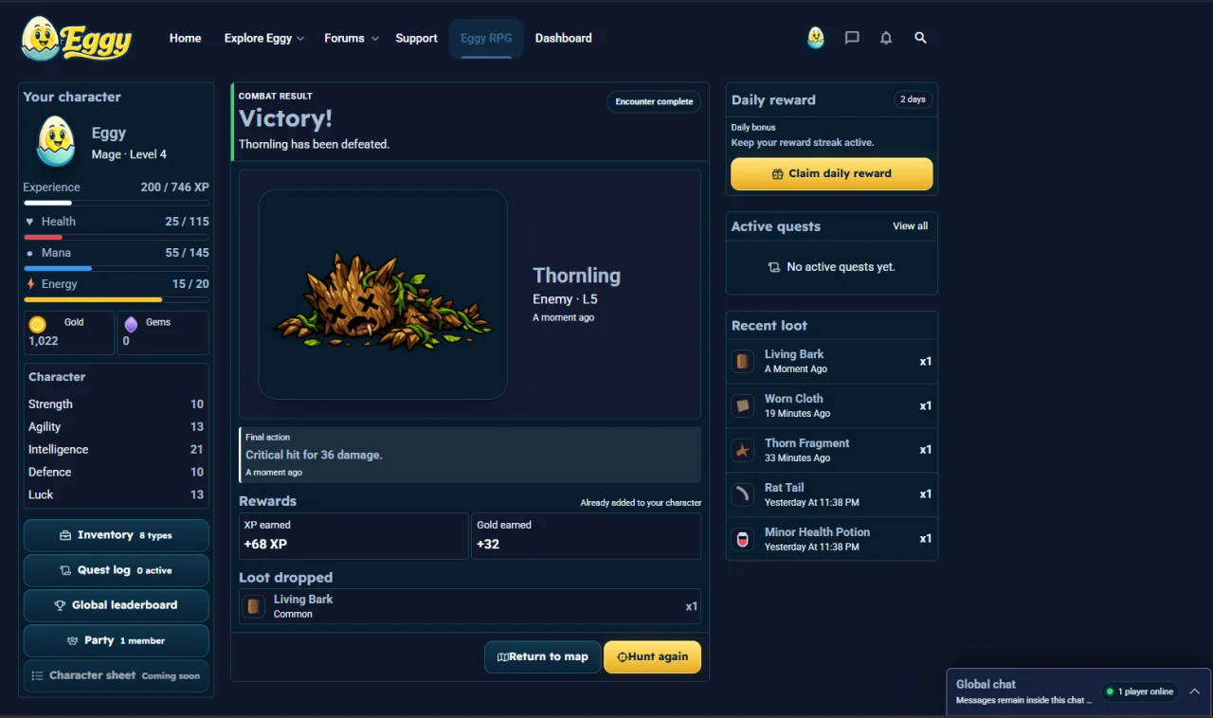Open the notifications bell icon
This screenshot has width=1213, height=718.
point(886,38)
